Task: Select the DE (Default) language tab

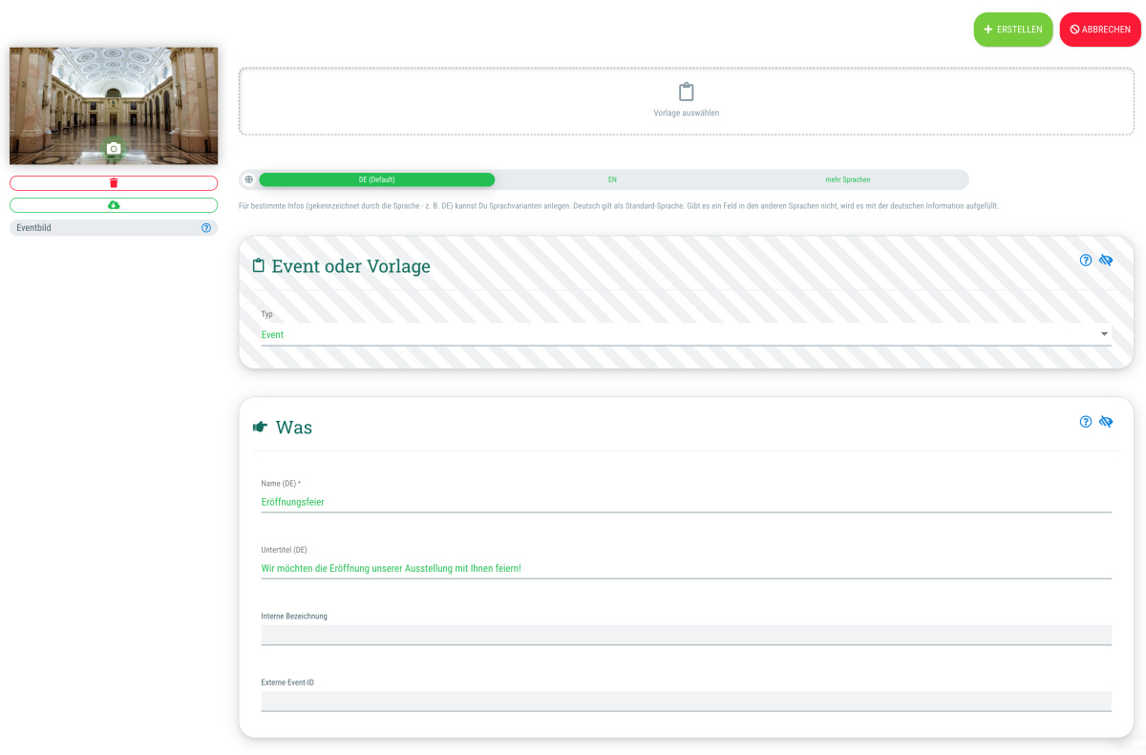Action: (377, 179)
